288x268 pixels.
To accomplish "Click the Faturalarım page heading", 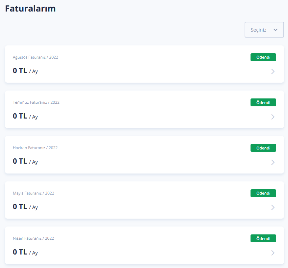I will click(30, 9).
